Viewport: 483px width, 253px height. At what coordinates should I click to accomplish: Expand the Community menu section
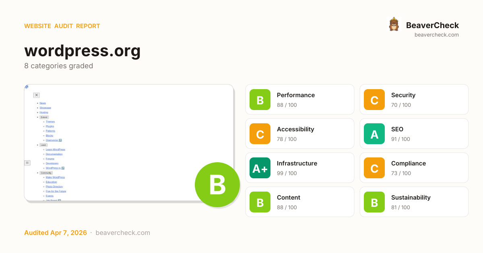[46, 173]
